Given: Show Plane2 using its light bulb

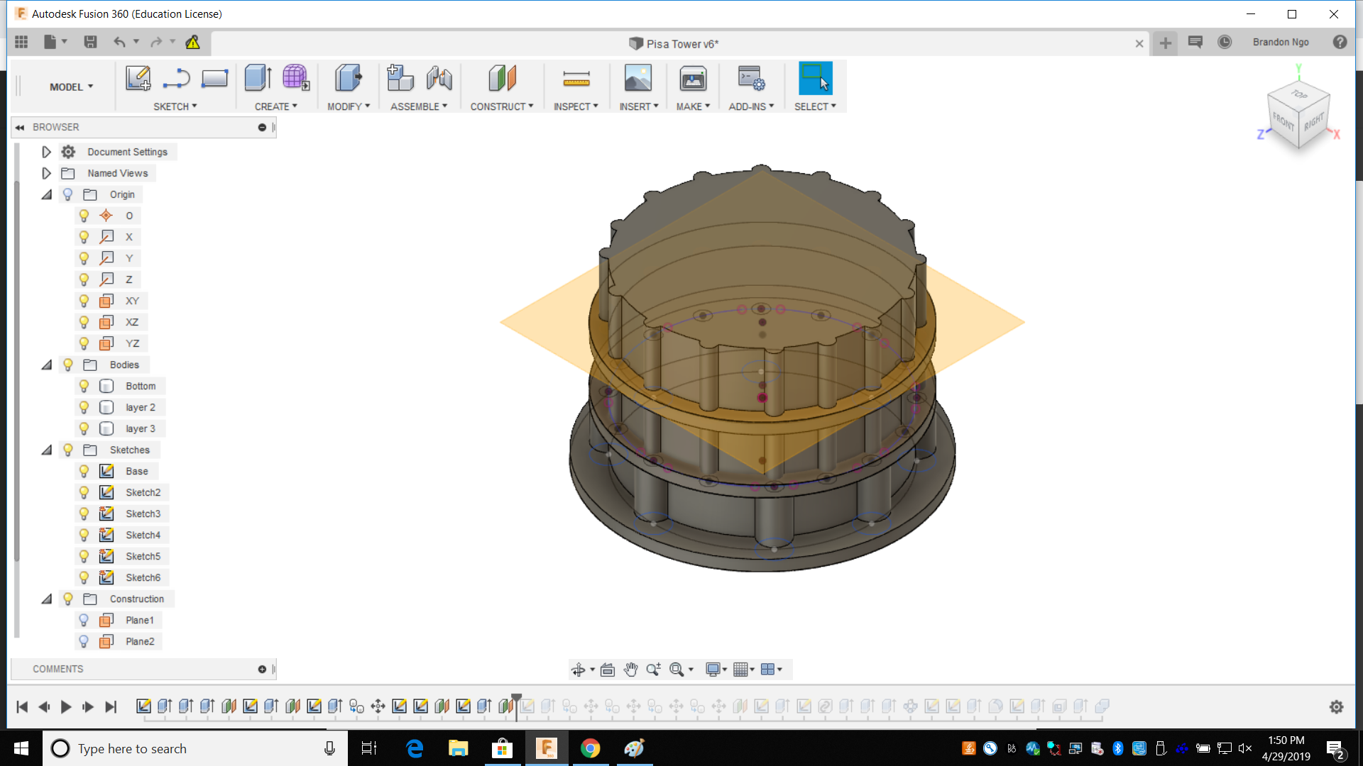Looking at the screenshot, I should point(84,641).
